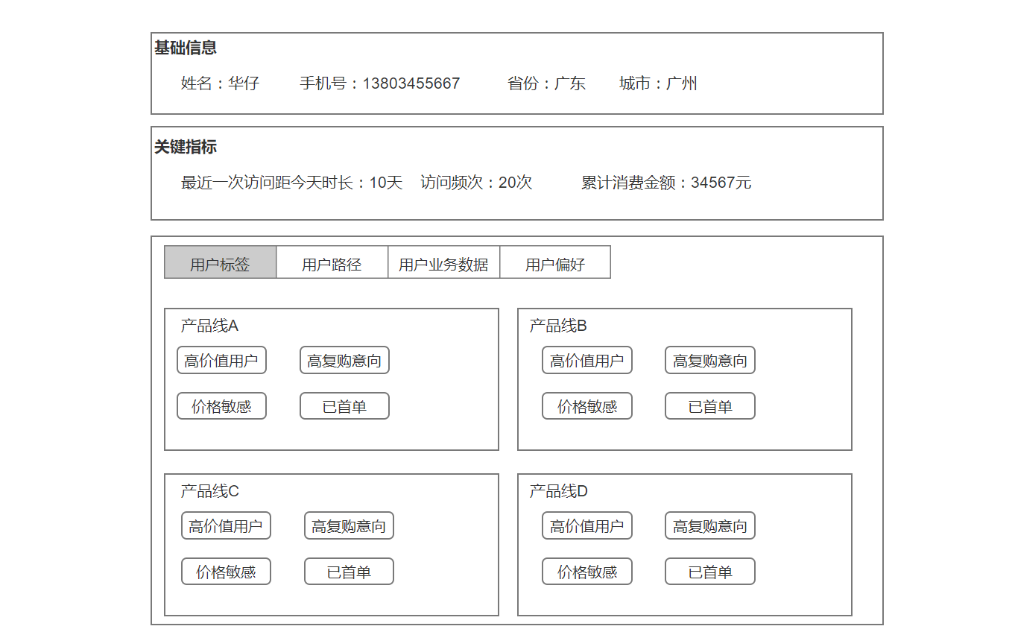This screenshot has width=1012, height=632.
Task: Click the 产品线C panel title
Action: 209,491
